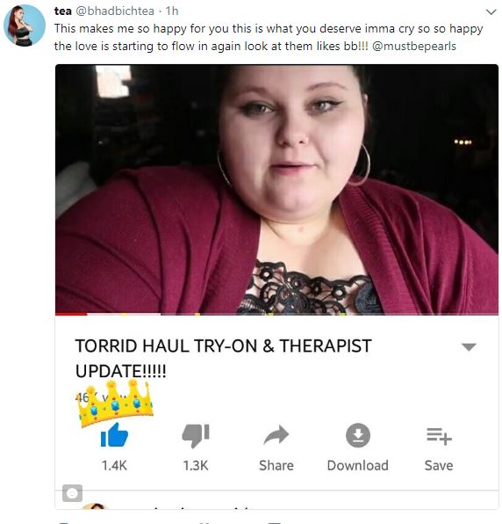Open the @mustbepearls mention link
502x524 pixels.
pyautogui.click(x=413, y=46)
